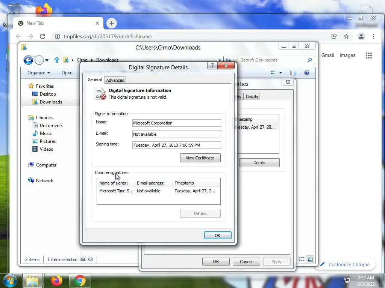Screen dimensions: 385x288
Task: Close the Properties window
Action: pyautogui.click(x=288, y=82)
